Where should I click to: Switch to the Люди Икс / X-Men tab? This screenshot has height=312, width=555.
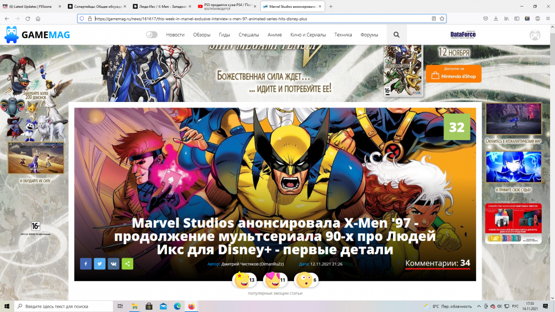(x=162, y=6)
